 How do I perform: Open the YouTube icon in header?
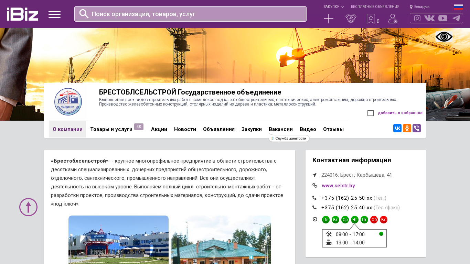pyautogui.click(x=443, y=18)
